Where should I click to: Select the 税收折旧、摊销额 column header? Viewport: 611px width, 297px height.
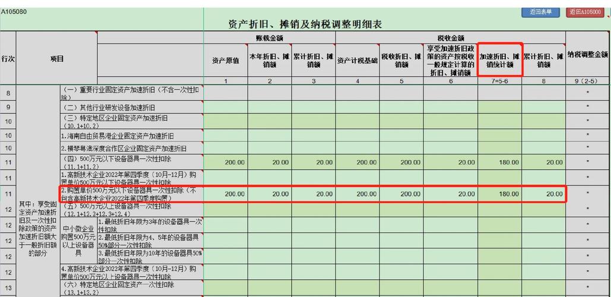click(x=401, y=61)
